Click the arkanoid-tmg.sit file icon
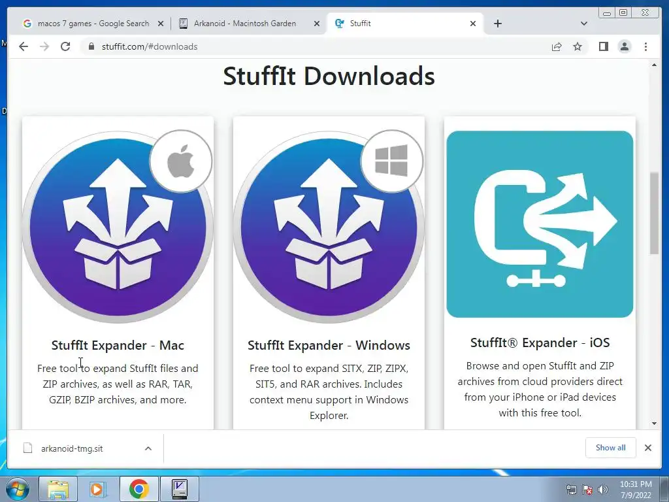669x502 pixels. tap(27, 448)
